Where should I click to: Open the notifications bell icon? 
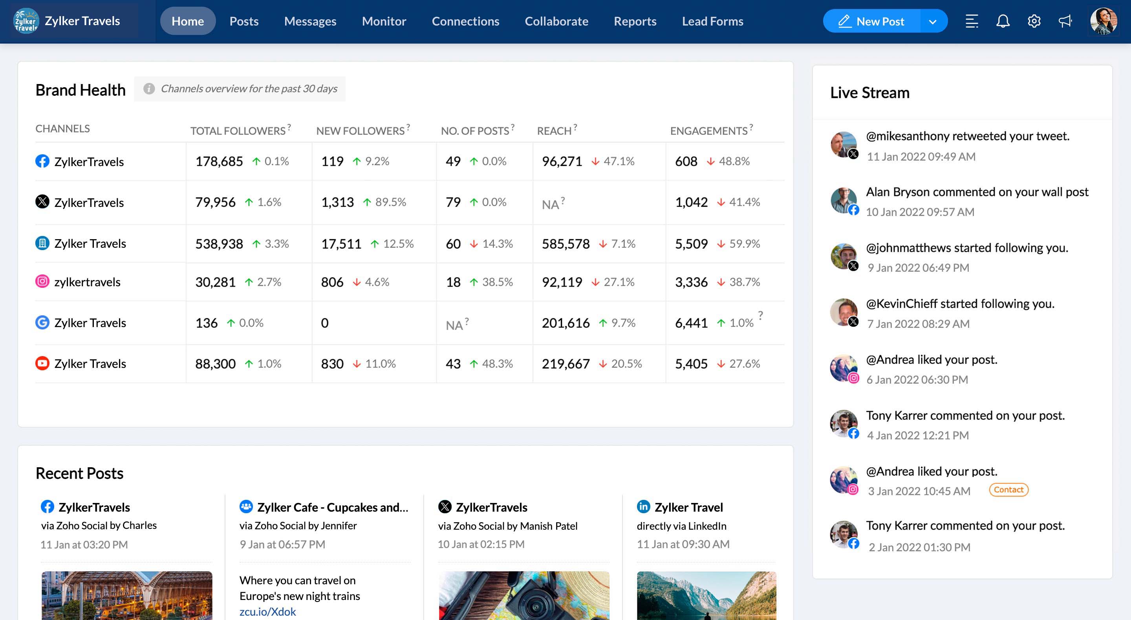pos(1003,21)
